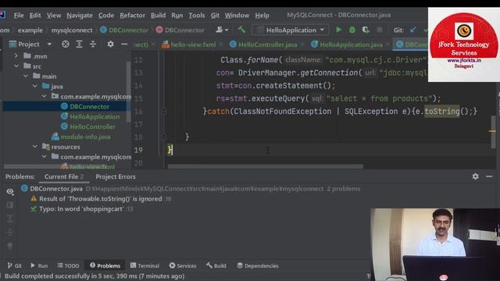Open the File menu

19,16
